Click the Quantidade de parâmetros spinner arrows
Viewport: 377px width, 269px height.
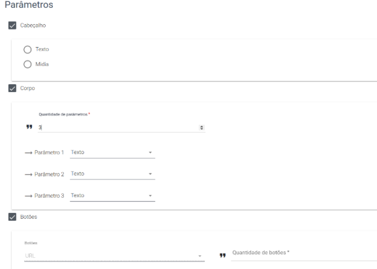click(x=202, y=127)
